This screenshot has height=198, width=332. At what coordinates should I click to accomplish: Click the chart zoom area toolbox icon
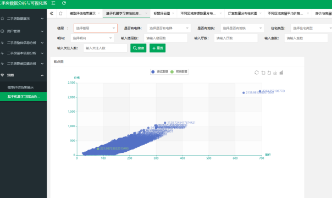point(263,73)
